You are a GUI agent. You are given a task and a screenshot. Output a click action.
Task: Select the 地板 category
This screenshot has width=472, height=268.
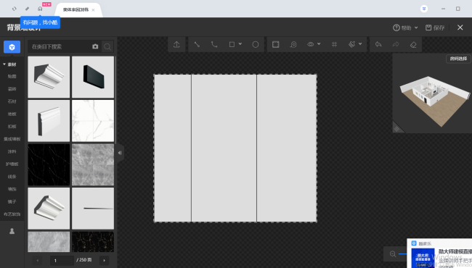pyautogui.click(x=12, y=114)
